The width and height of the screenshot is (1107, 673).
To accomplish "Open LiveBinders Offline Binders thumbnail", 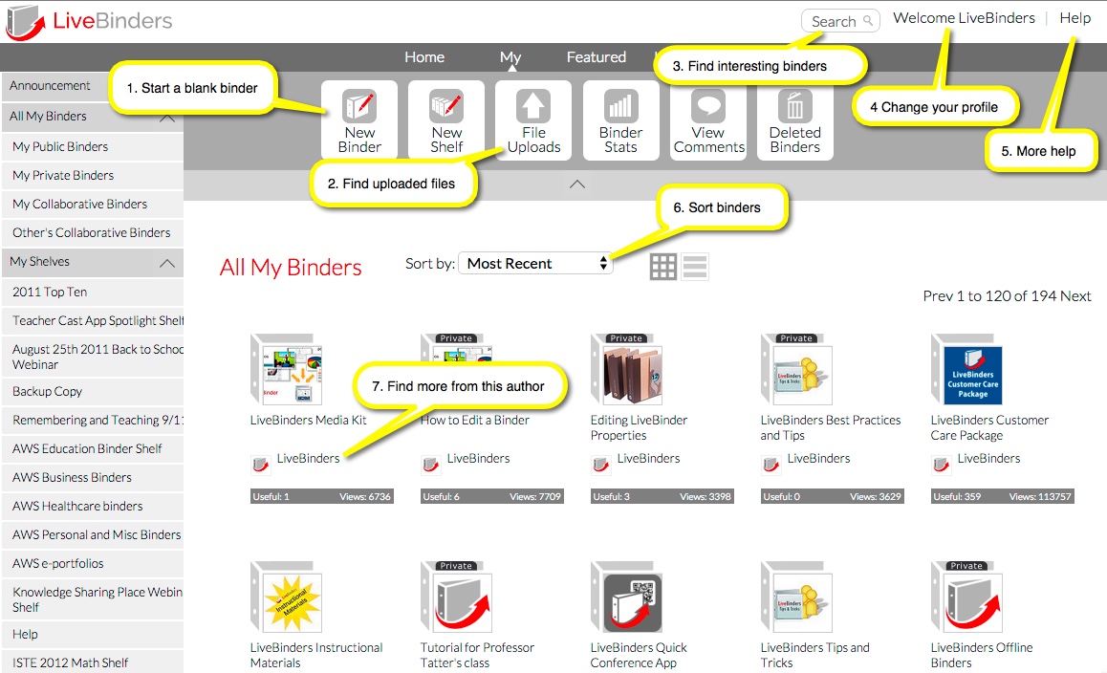I will [968, 597].
